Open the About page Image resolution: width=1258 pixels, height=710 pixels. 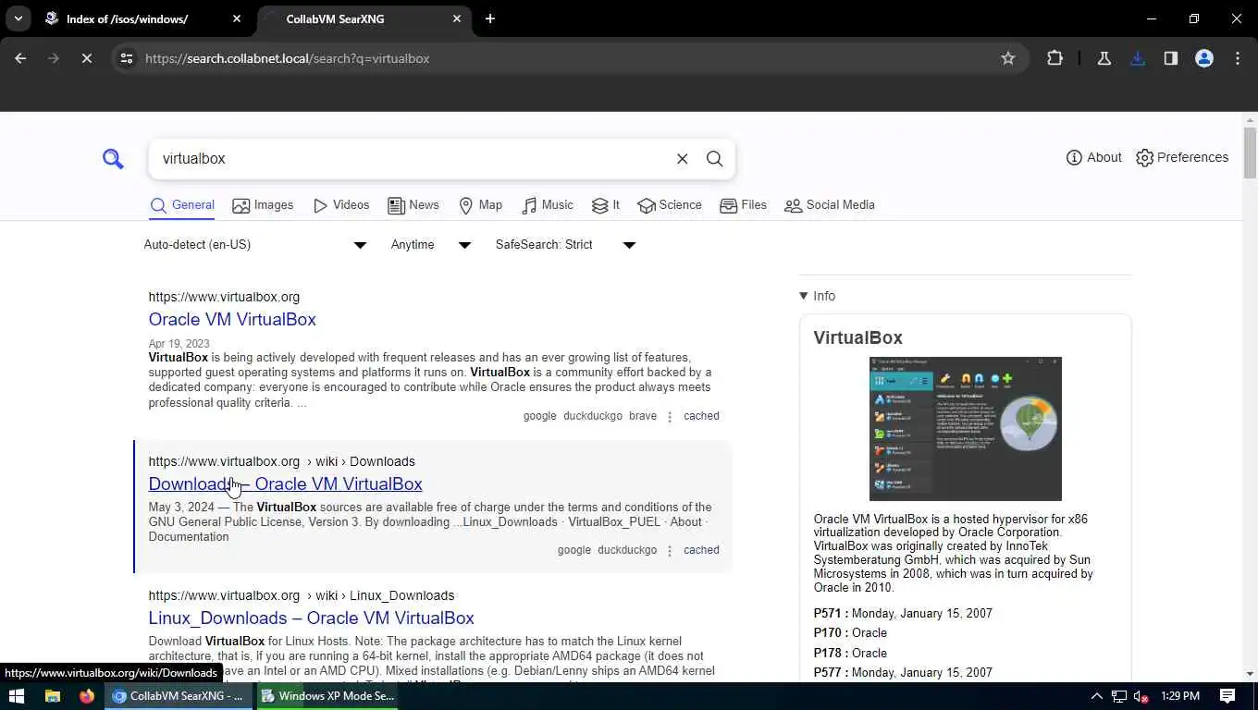pyautogui.click(x=1093, y=157)
